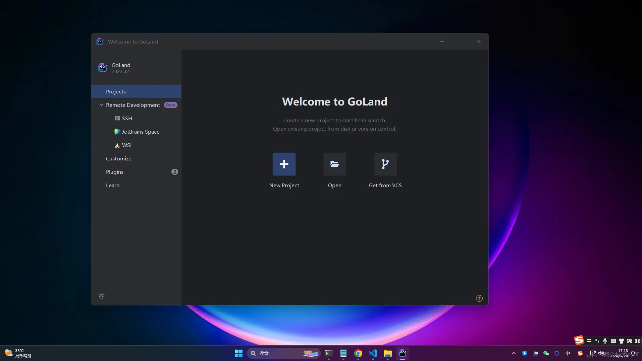Open File Explorer from the taskbar
642x361 pixels.
[x=387, y=353]
